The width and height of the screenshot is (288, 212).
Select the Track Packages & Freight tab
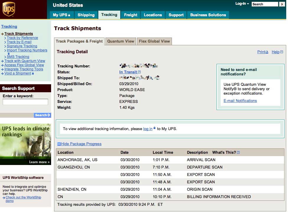pyautogui.click(x=79, y=41)
